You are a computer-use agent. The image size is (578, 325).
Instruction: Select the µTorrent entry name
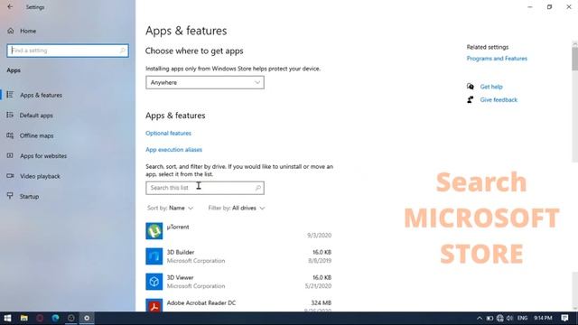click(x=178, y=227)
